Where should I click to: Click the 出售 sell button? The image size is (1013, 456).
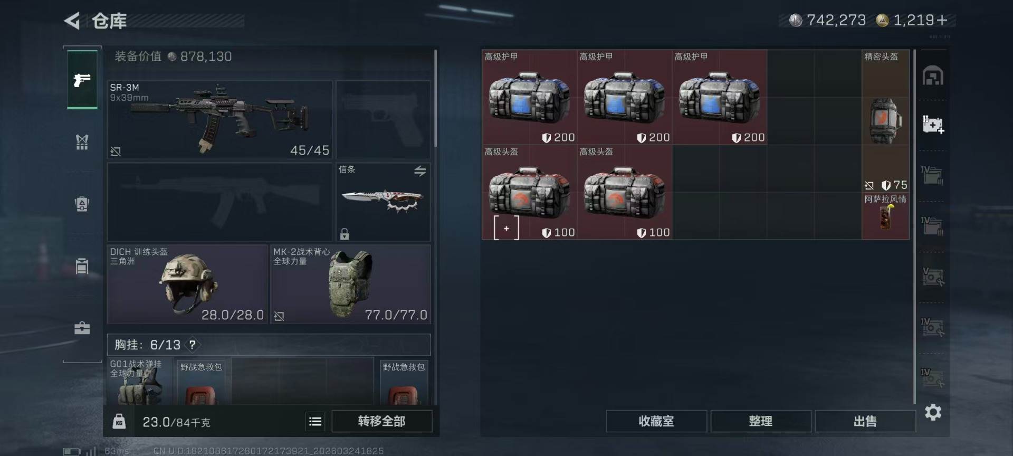865,421
